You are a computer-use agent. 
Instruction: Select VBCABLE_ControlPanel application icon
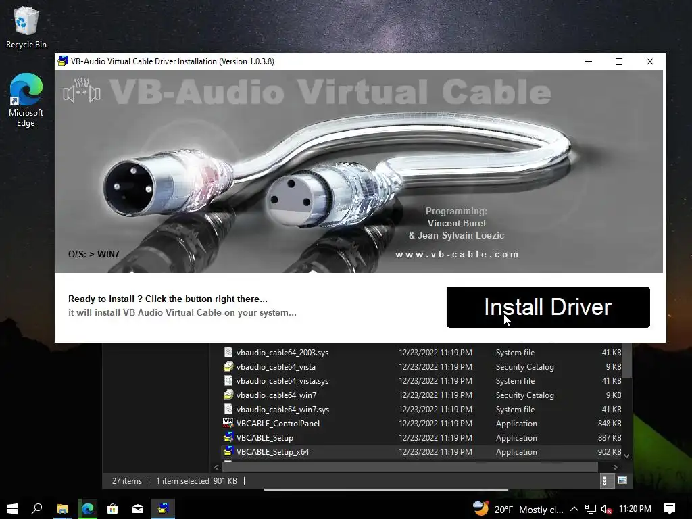click(228, 423)
